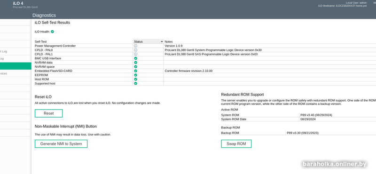This screenshot has height=174, width=376.
Task: Click the Notes column header
Action: [169, 41]
